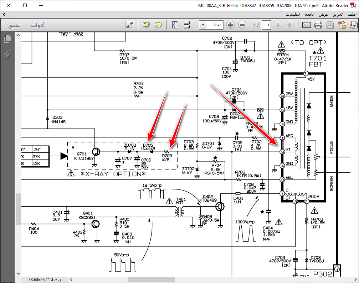Screen dimensions: 359x283
Task: Click the page number field
Action: pos(266,25)
